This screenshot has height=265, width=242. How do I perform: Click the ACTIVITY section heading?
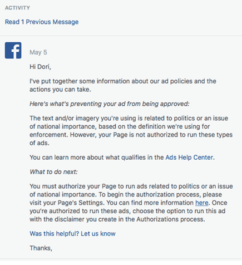point(17,8)
